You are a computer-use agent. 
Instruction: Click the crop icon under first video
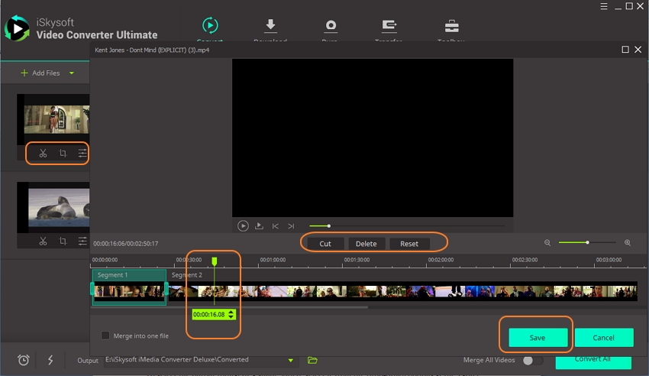click(x=63, y=154)
